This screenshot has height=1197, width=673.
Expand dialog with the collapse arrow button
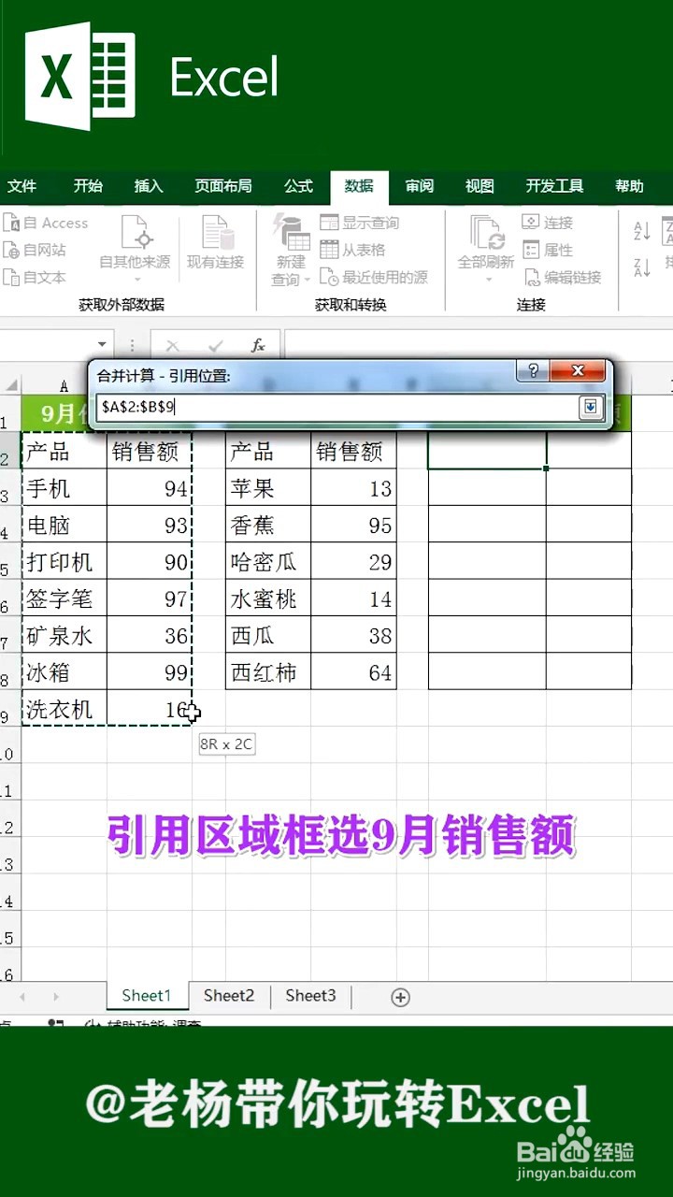(x=591, y=407)
